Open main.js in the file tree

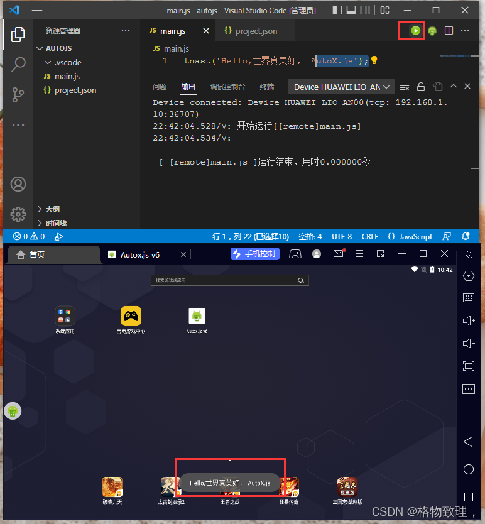[67, 77]
